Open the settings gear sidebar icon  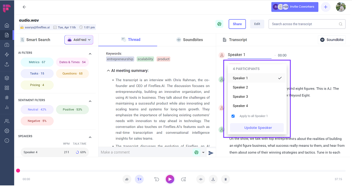[7, 130]
